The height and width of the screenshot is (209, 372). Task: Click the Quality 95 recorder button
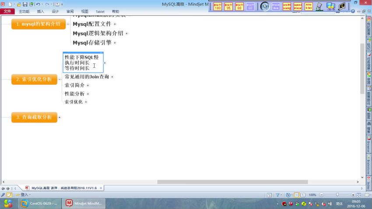click(228, 7)
